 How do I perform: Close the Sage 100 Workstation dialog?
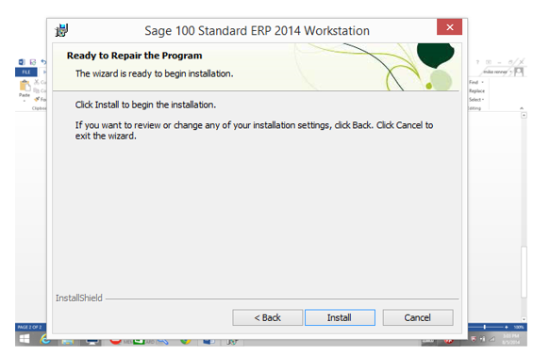click(x=449, y=27)
